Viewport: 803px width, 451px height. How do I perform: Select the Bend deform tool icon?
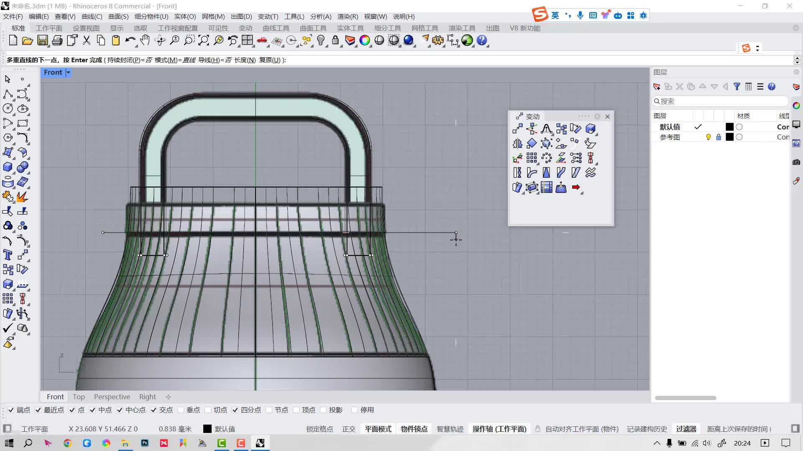tap(532, 172)
